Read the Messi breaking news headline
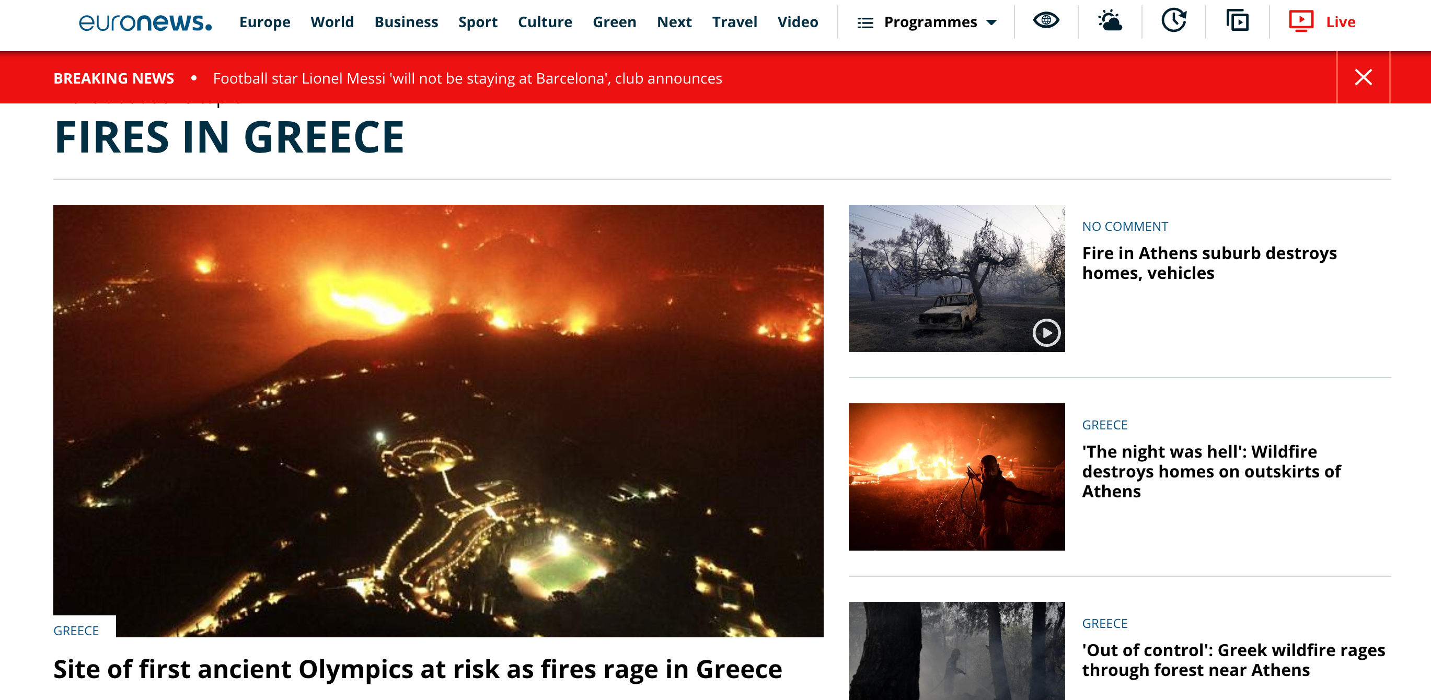This screenshot has height=700, width=1431. point(467,78)
